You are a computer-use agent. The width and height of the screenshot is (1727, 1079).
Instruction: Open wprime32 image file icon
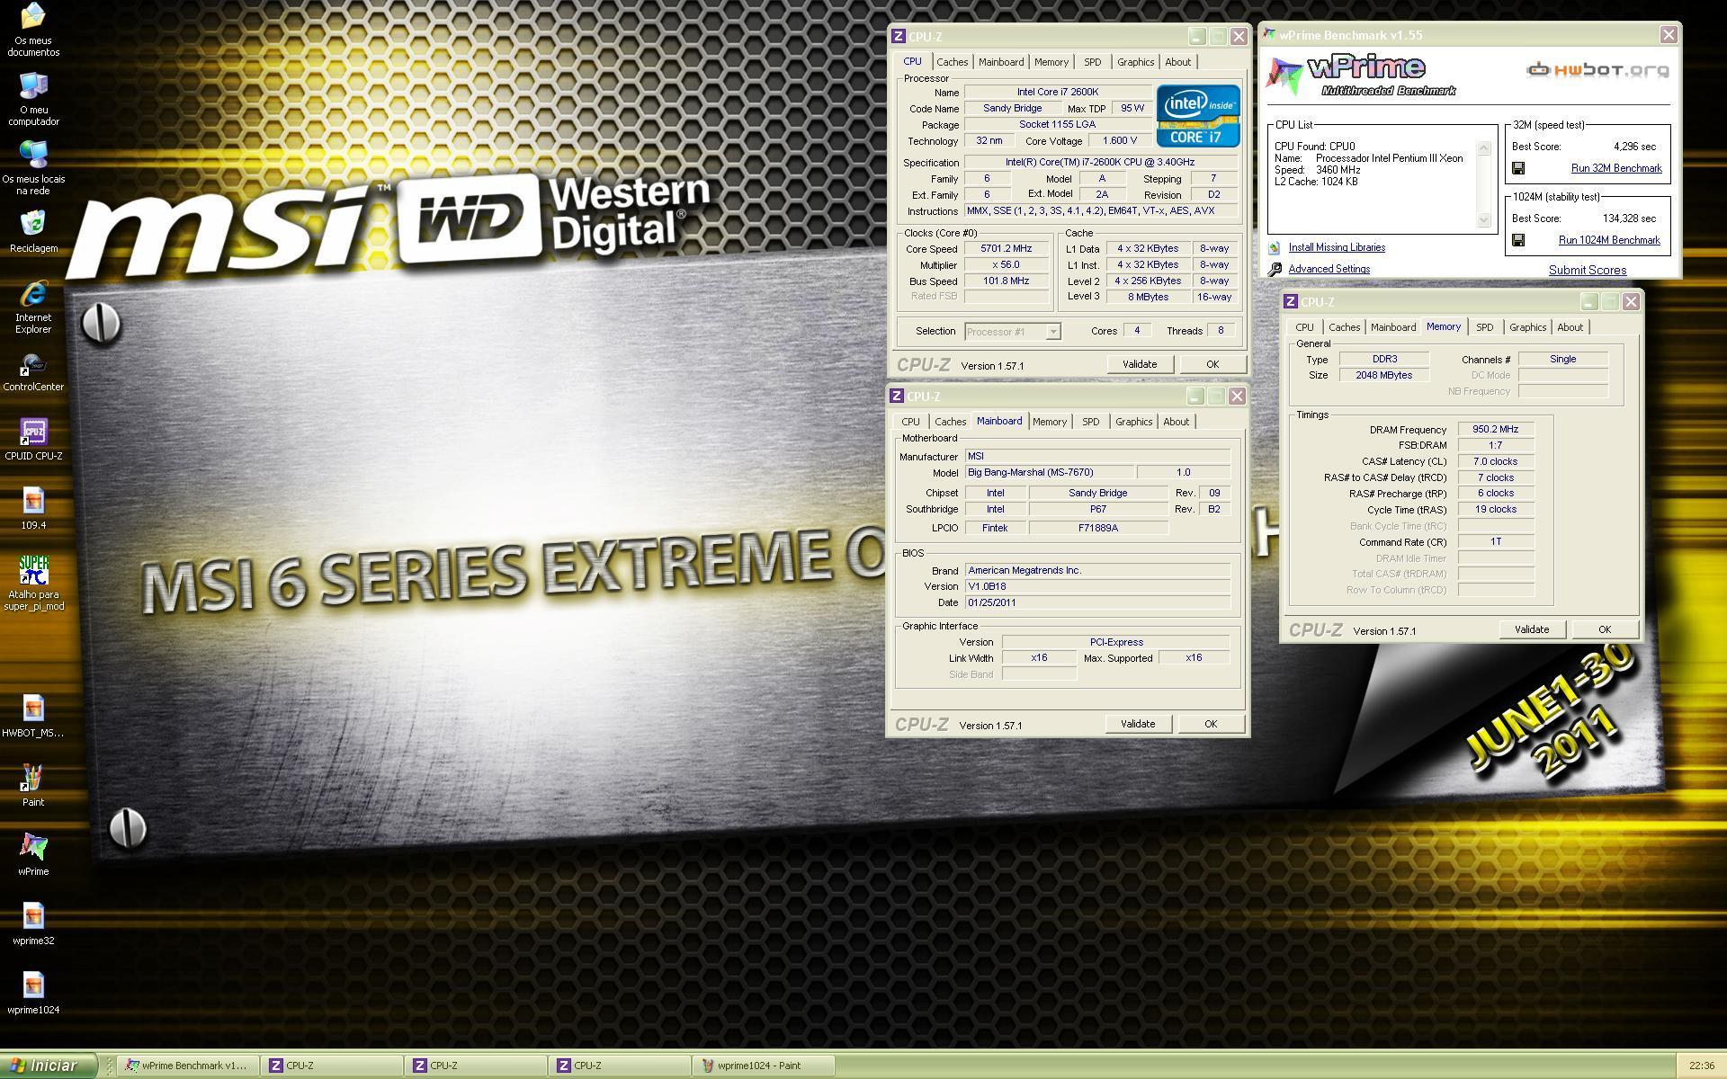pyautogui.click(x=33, y=924)
